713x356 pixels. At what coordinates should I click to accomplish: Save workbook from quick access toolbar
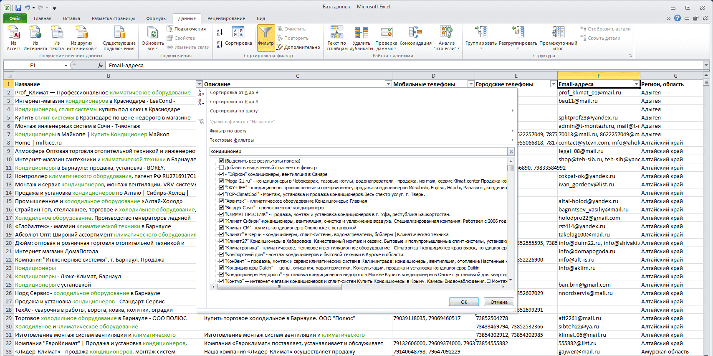pyautogui.click(x=18, y=8)
